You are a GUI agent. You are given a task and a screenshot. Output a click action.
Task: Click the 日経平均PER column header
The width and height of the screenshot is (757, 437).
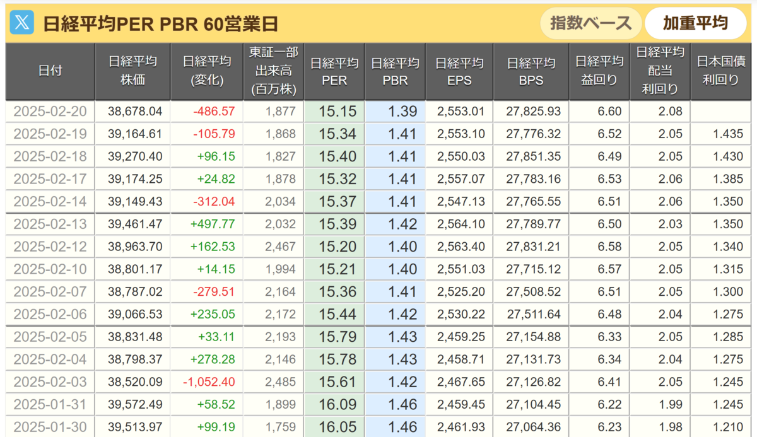[334, 71]
